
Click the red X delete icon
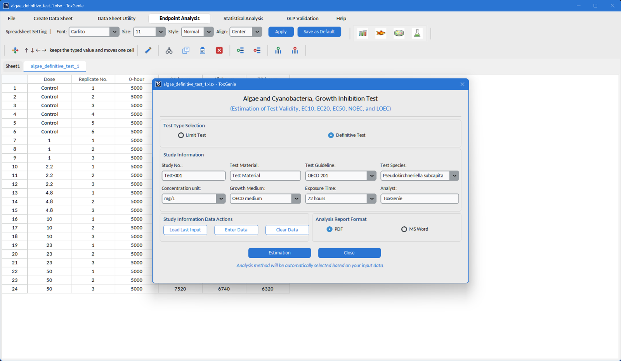[x=219, y=50]
